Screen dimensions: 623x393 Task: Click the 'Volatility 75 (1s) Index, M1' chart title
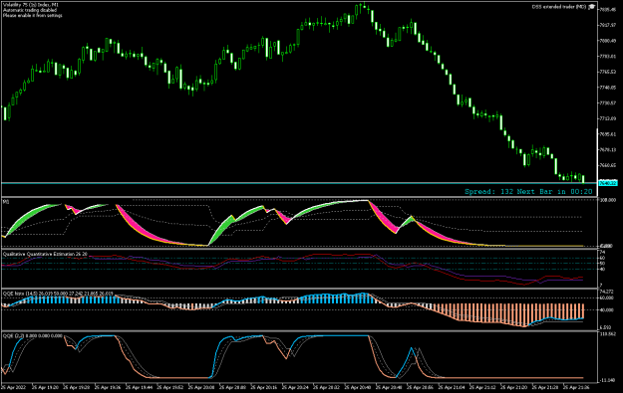[31, 4]
